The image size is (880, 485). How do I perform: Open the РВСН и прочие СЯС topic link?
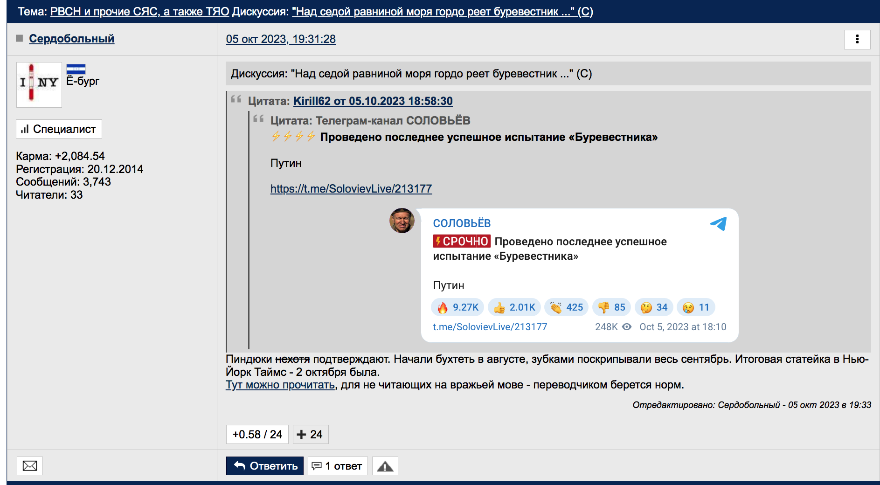coord(139,12)
